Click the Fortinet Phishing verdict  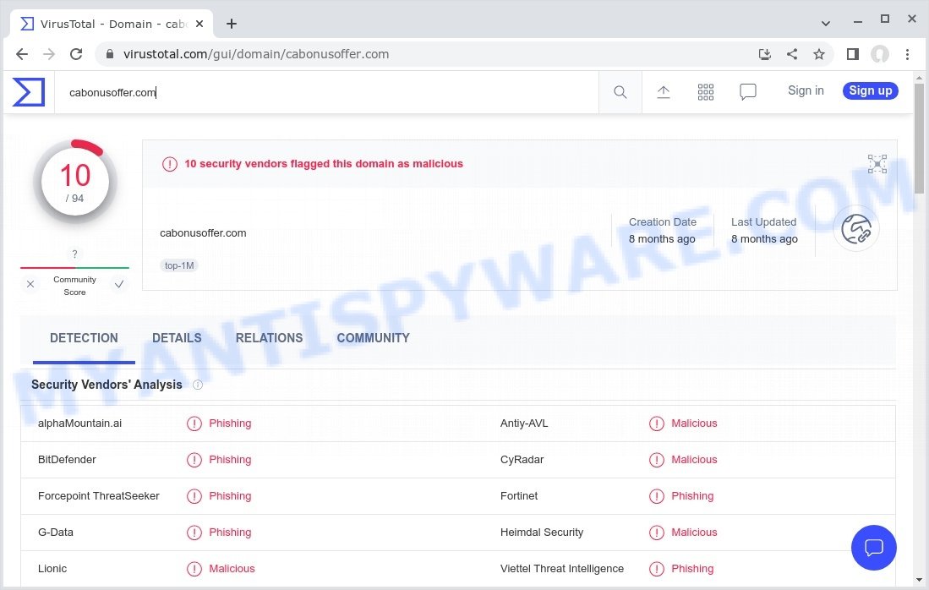pyautogui.click(x=692, y=496)
